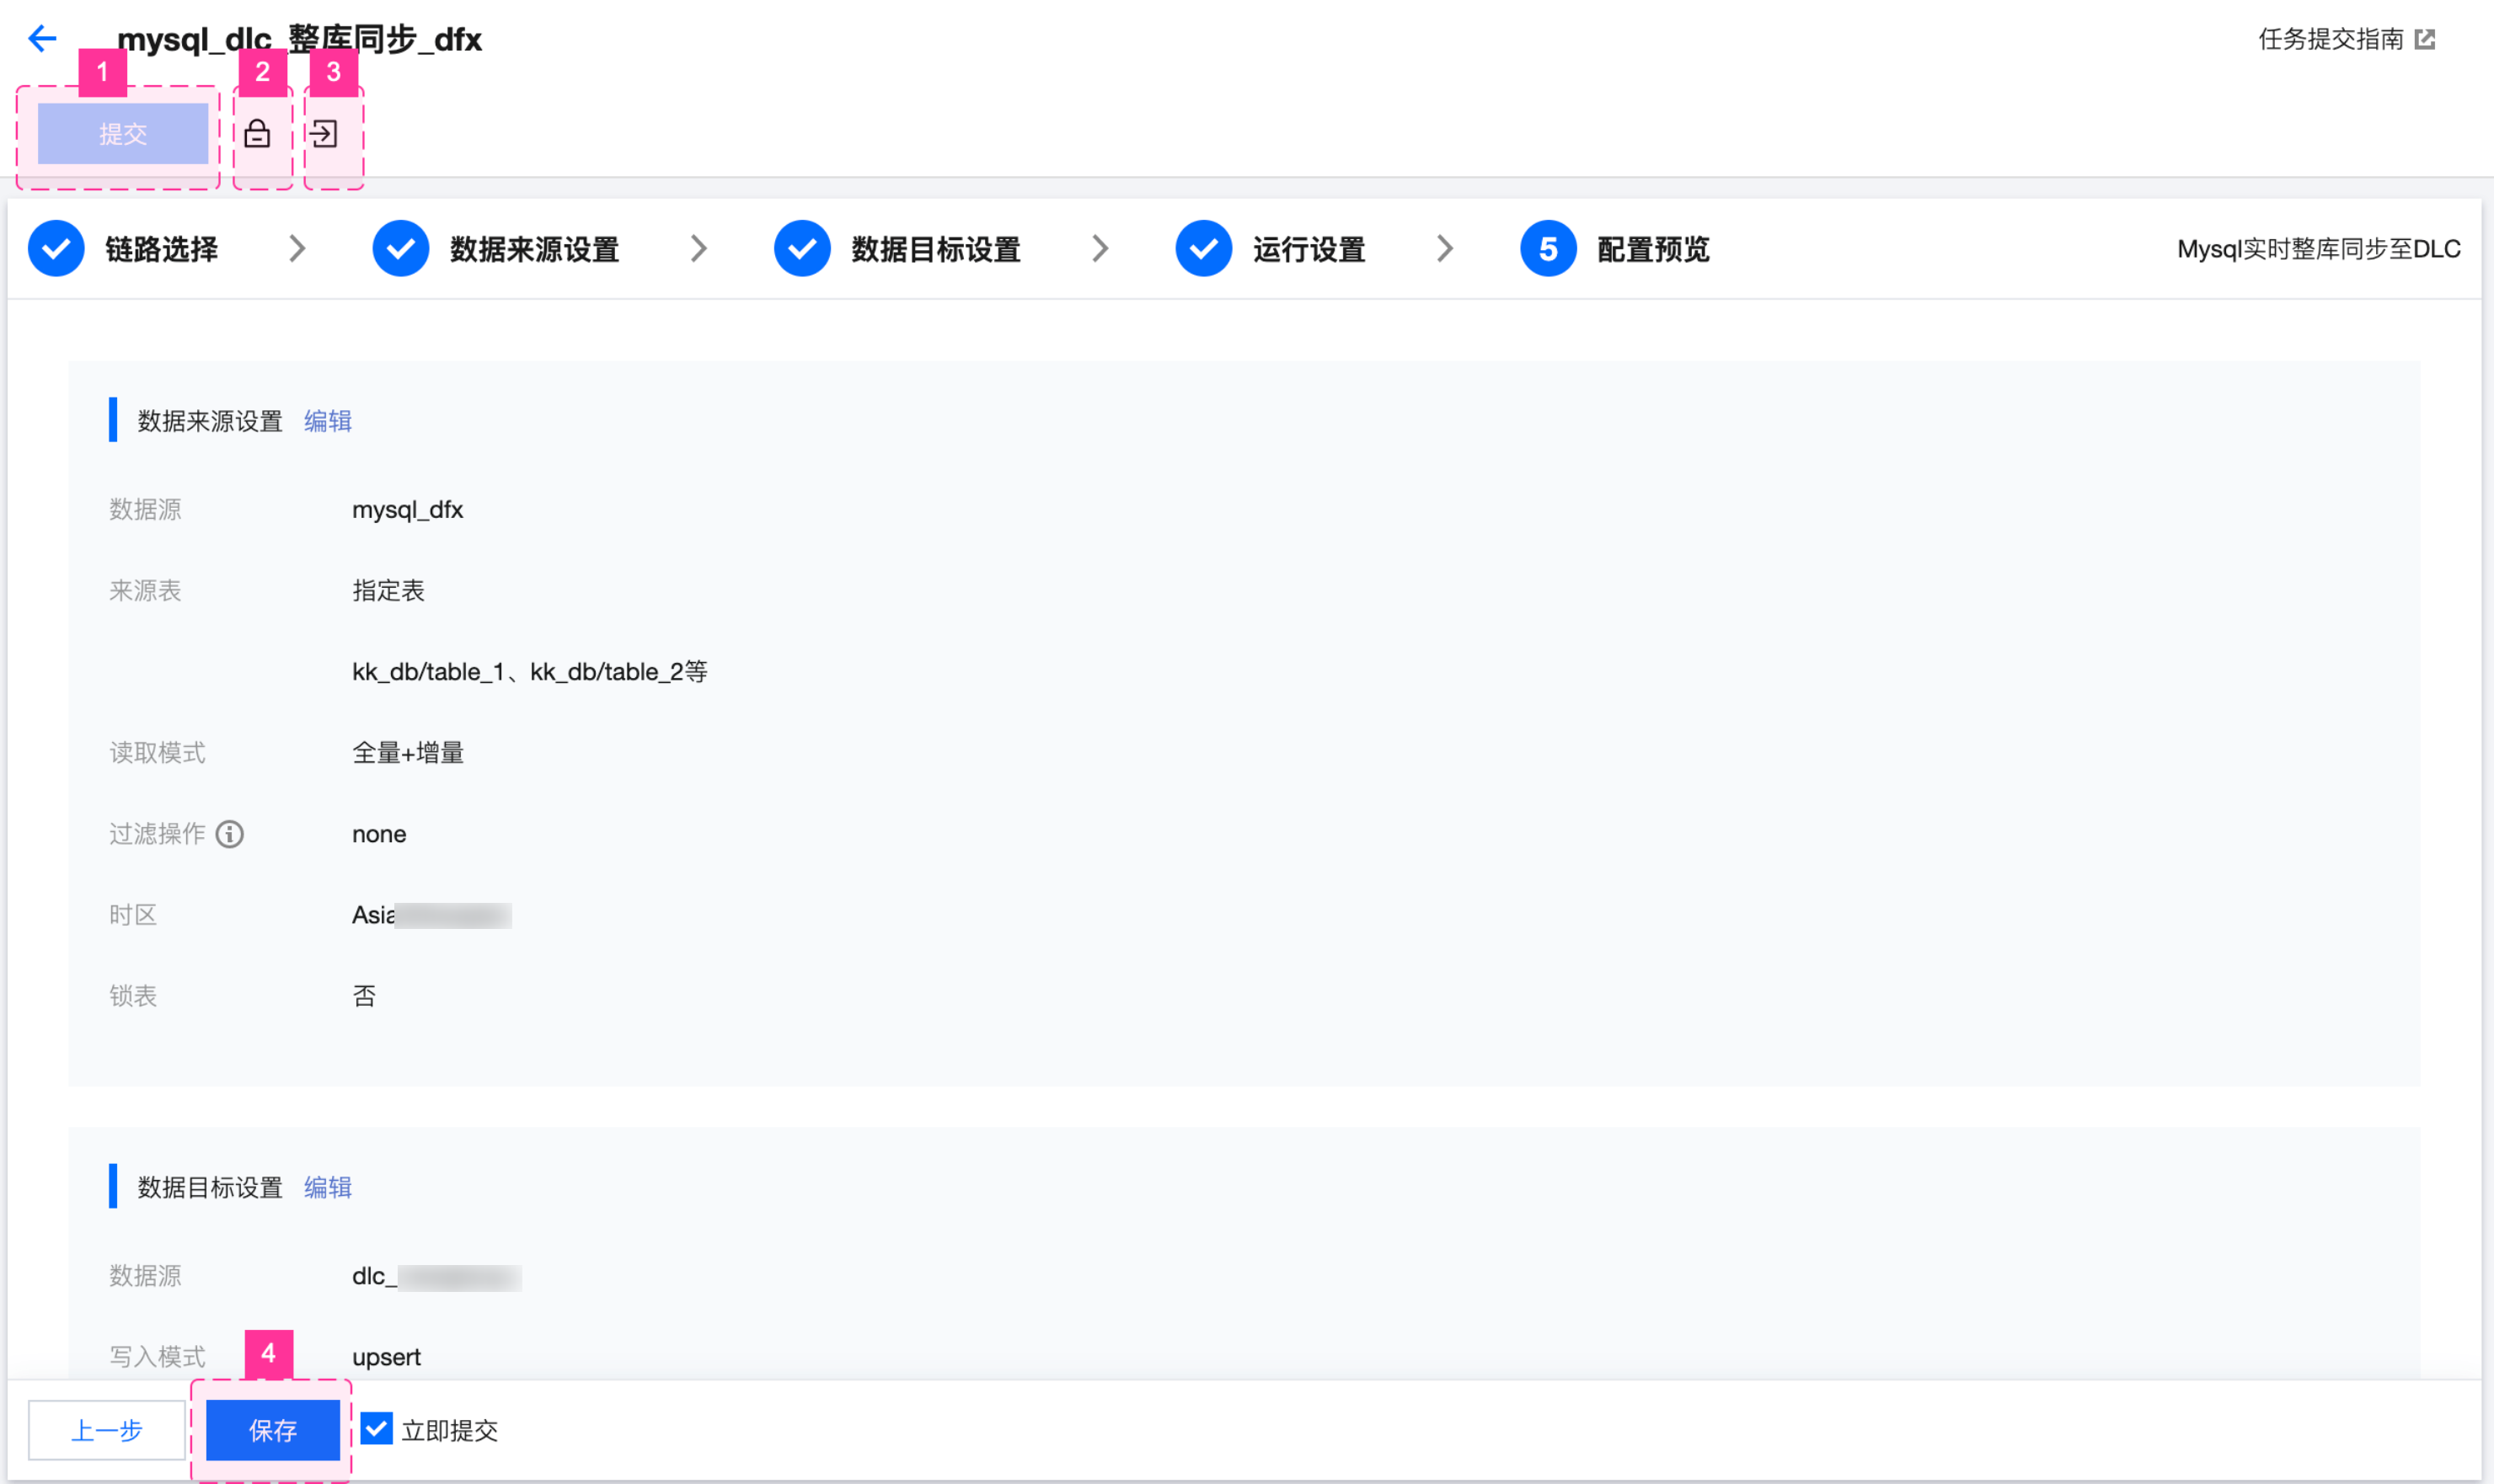Click the 数据目标设置 step checkmark circle
Viewport: 2494px width, 1484px height.
[x=801, y=249]
